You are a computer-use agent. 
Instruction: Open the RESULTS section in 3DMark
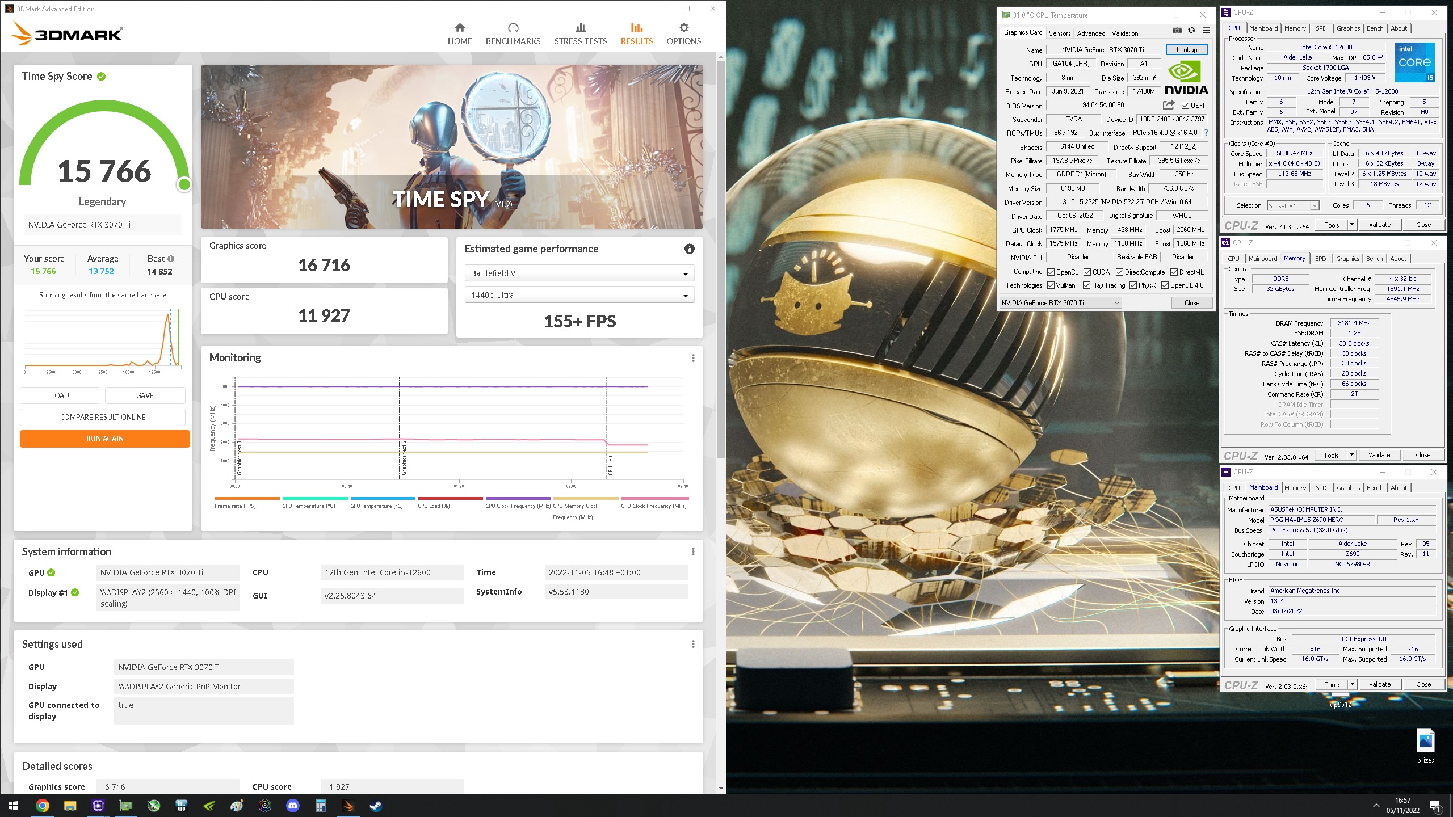pos(636,34)
